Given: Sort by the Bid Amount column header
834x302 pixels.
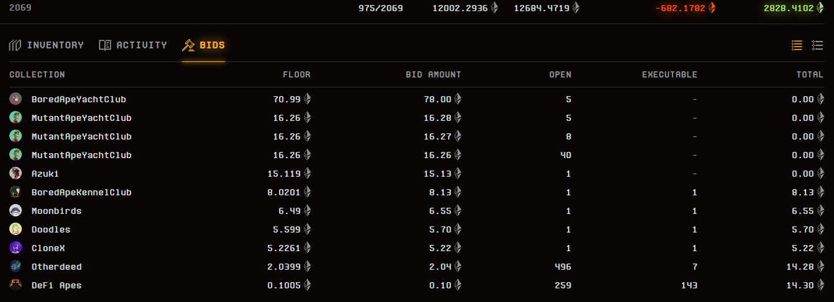Looking at the screenshot, I should click(x=433, y=74).
